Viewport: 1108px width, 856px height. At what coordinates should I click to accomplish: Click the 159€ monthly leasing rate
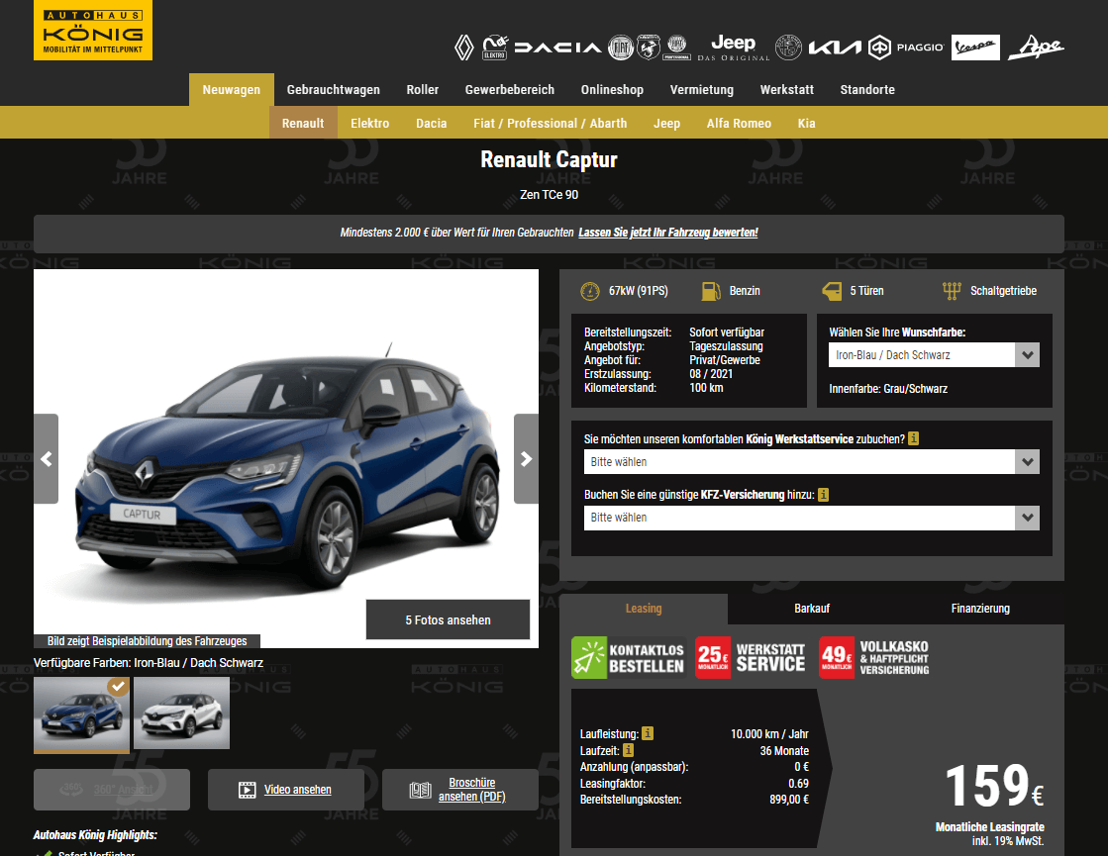[x=994, y=786]
